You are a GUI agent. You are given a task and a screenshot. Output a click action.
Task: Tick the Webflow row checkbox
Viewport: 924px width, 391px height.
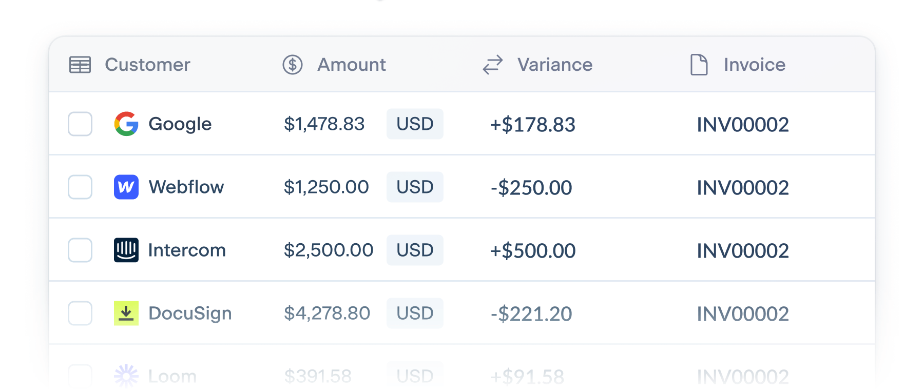click(x=80, y=187)
